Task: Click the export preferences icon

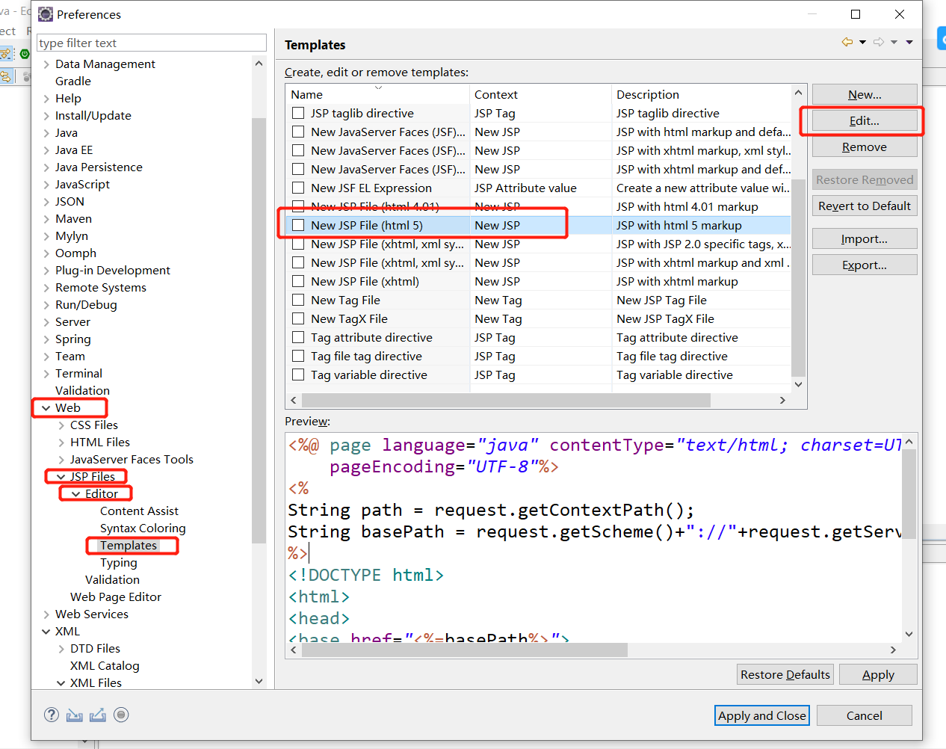Action: pos(97,715)
